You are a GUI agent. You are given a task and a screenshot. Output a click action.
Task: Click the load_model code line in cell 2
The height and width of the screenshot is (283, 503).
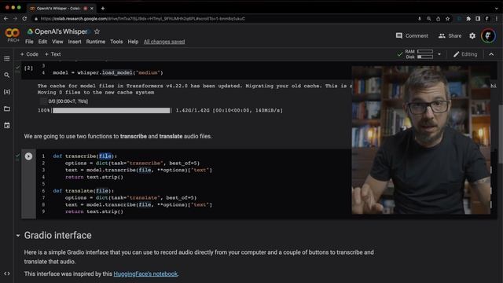(x=108, y=73)
